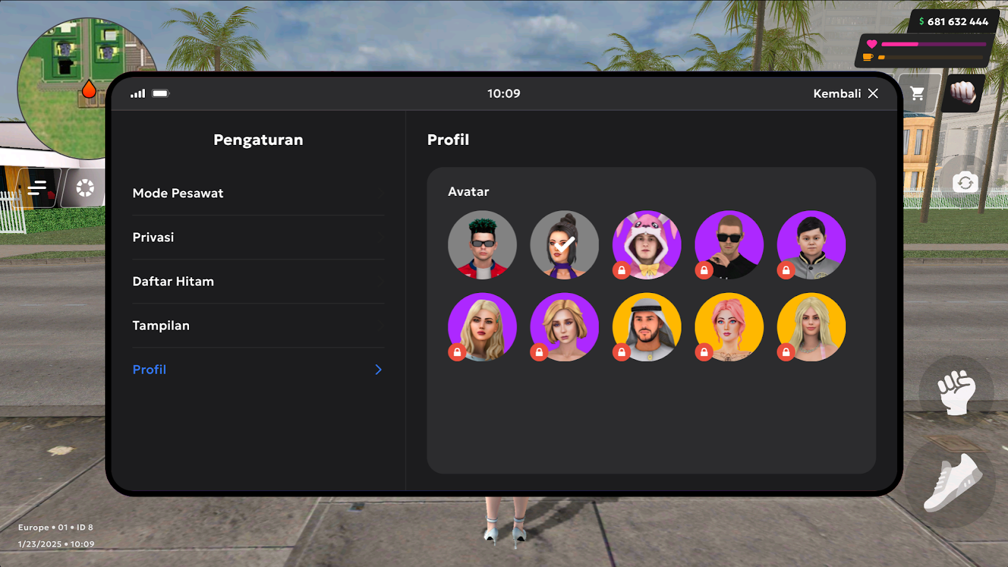Click the phone clock 10:09
1008x567 pixels.
tap(504, 93)
